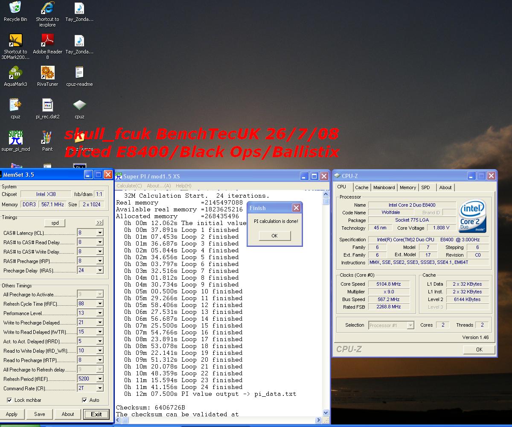Toggle the Auto checkbox in MemSet
The width and height of the screenshot is (512, 427).
(84, 400)
